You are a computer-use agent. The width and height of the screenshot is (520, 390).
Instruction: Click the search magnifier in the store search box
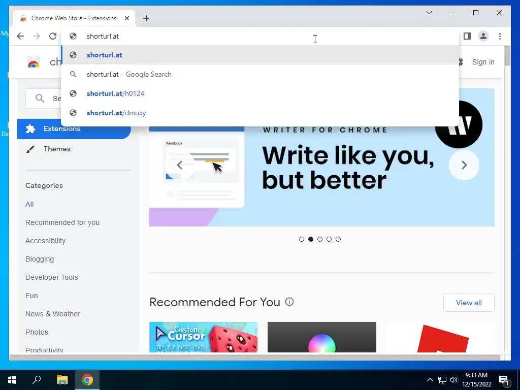40,98
